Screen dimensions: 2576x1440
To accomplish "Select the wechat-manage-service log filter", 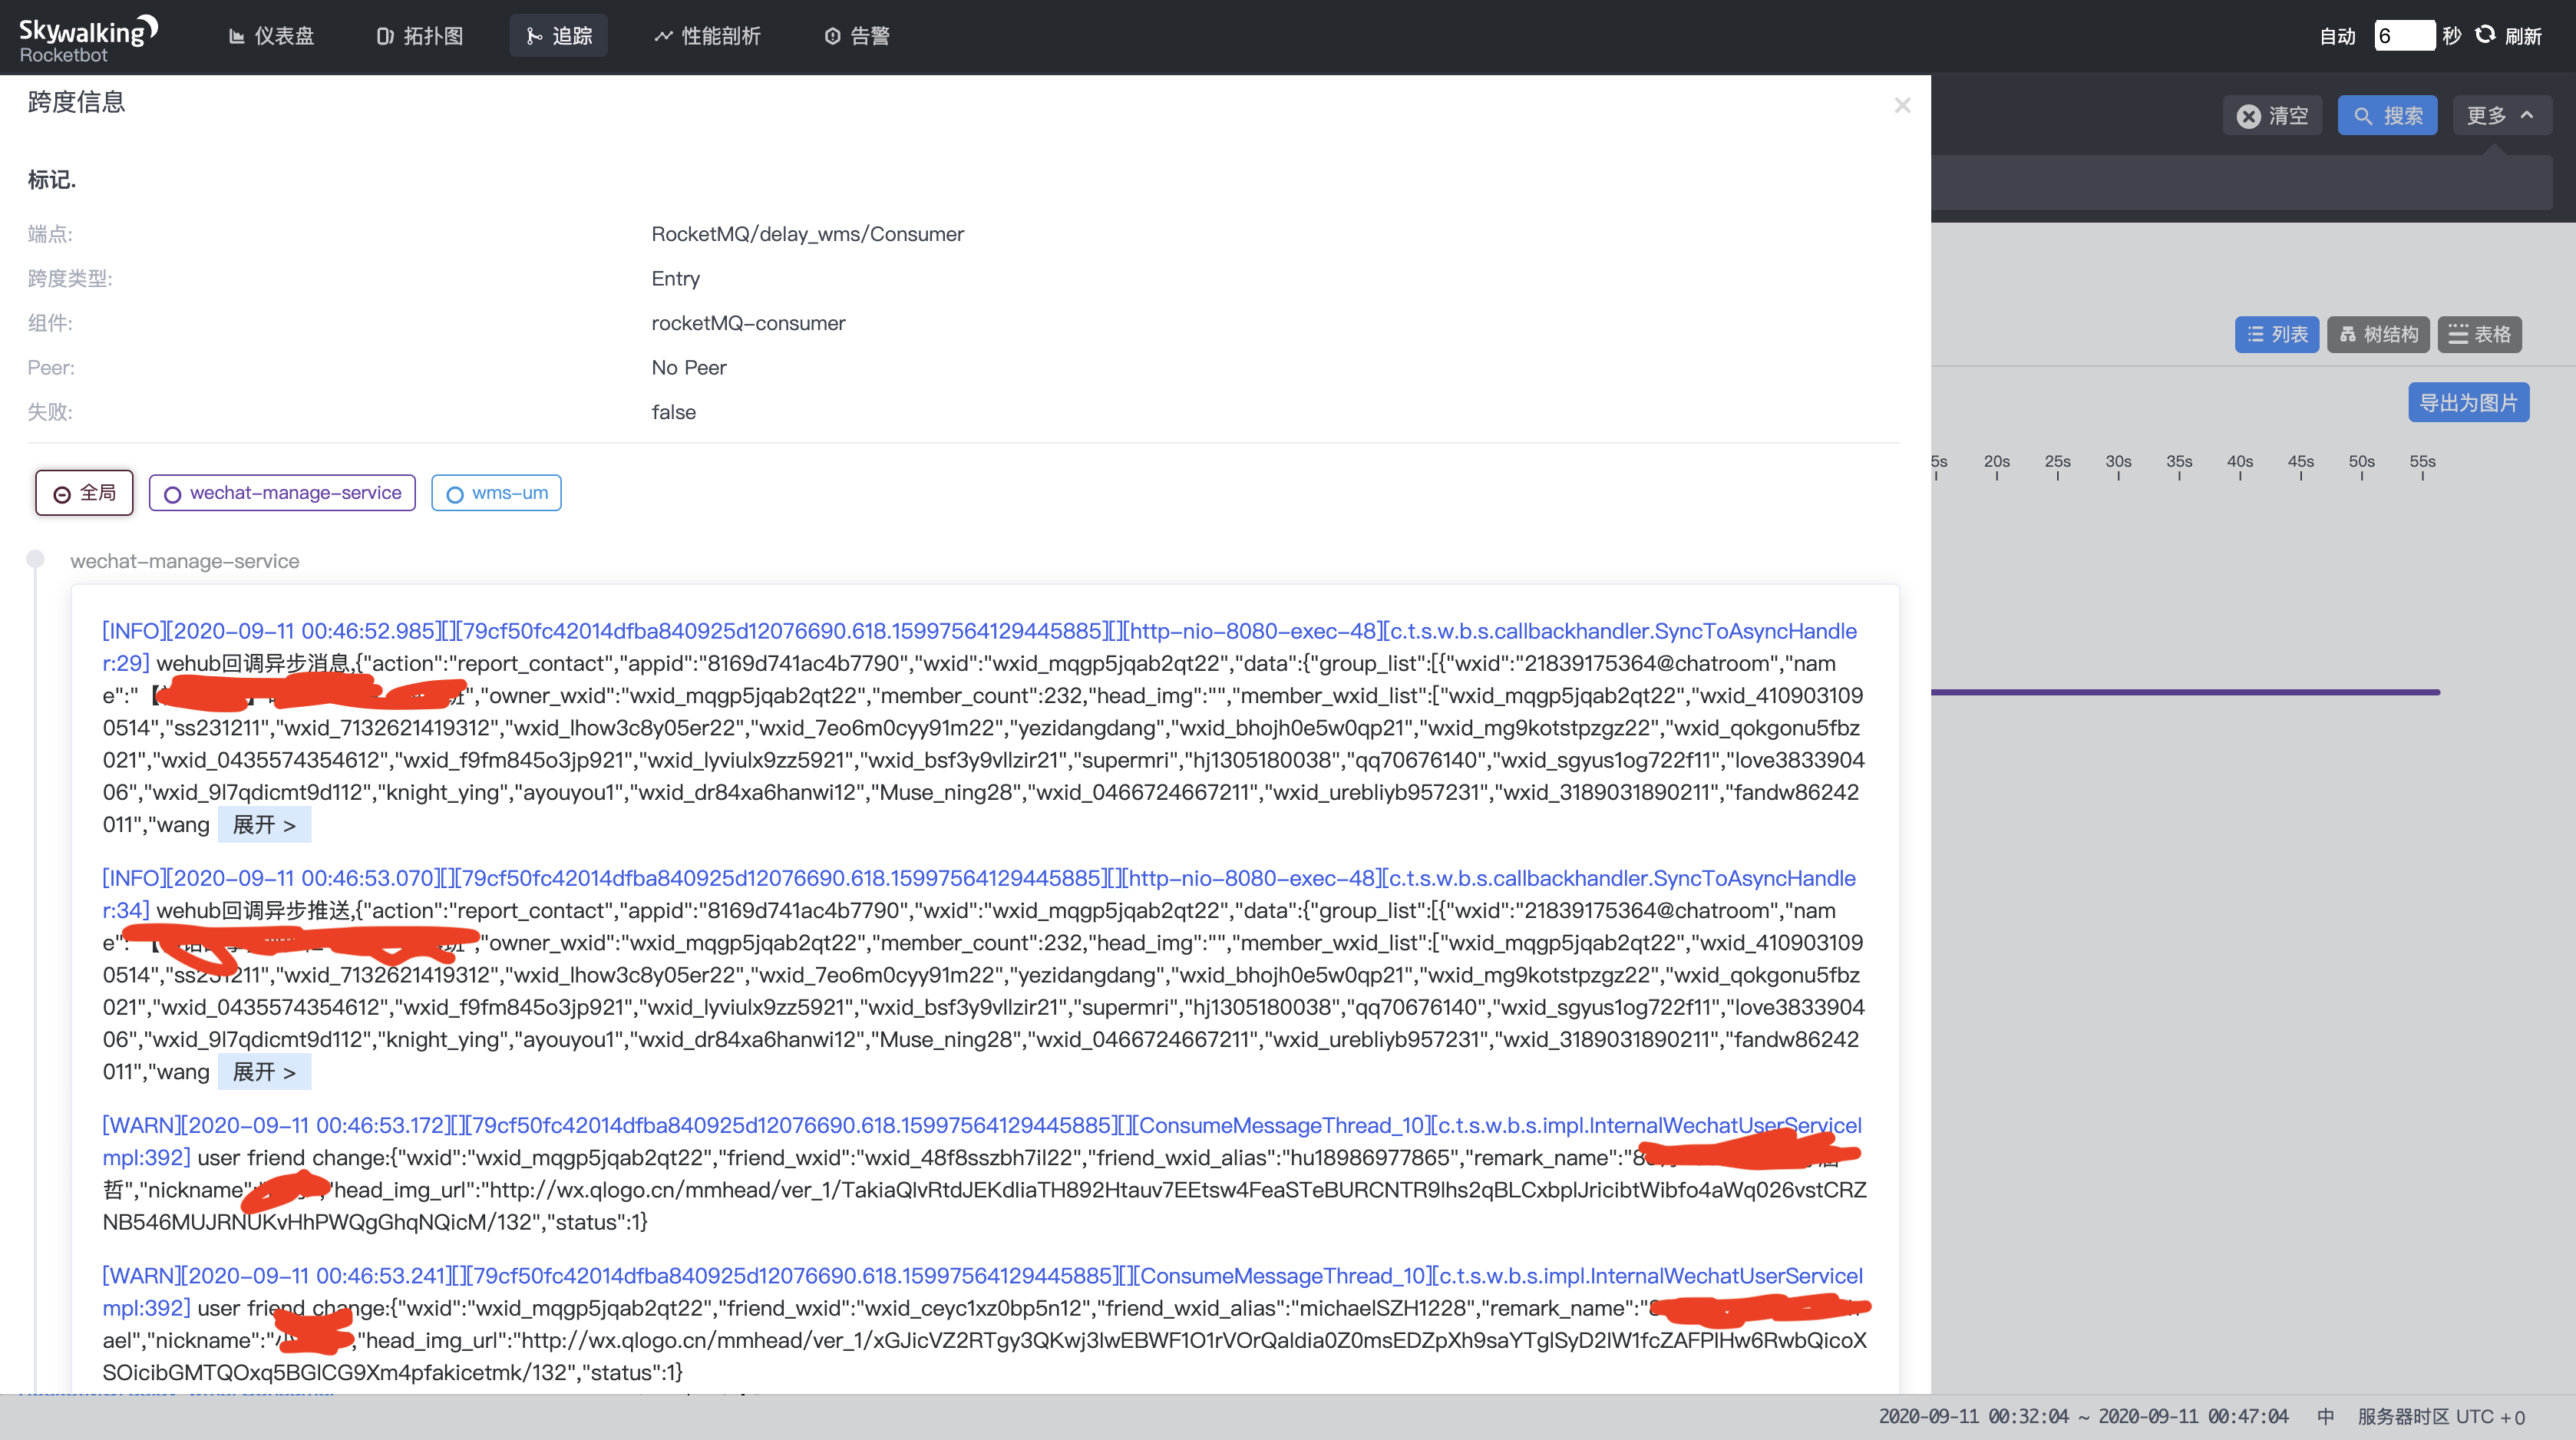I will coord(282,493).
